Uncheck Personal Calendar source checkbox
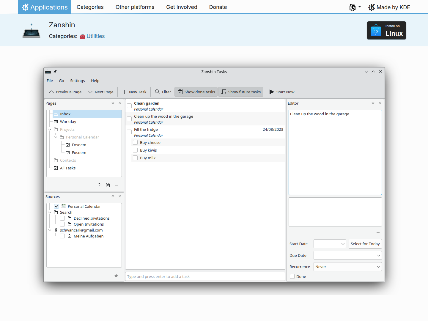Viewport: 428px width, 321px height. (x=56, y=206)
